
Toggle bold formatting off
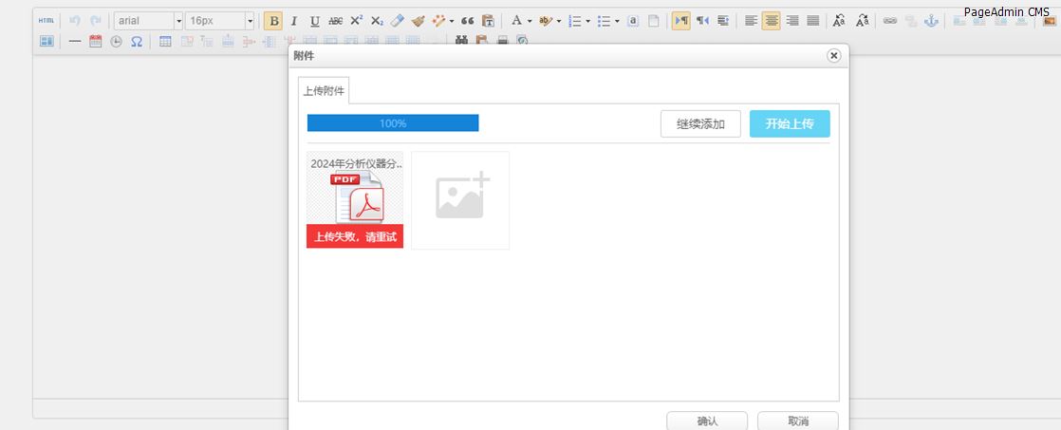pos(273,21)
